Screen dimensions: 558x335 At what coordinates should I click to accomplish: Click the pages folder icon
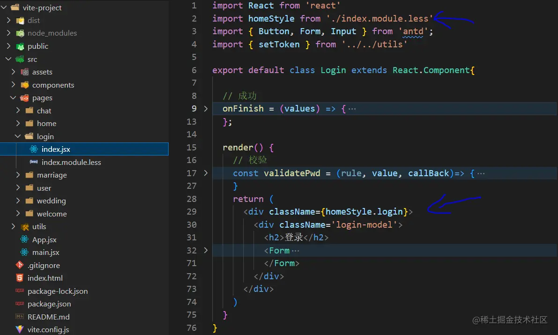(24, 98)
